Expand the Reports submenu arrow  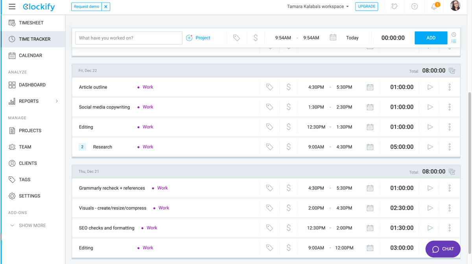(57, 101)
